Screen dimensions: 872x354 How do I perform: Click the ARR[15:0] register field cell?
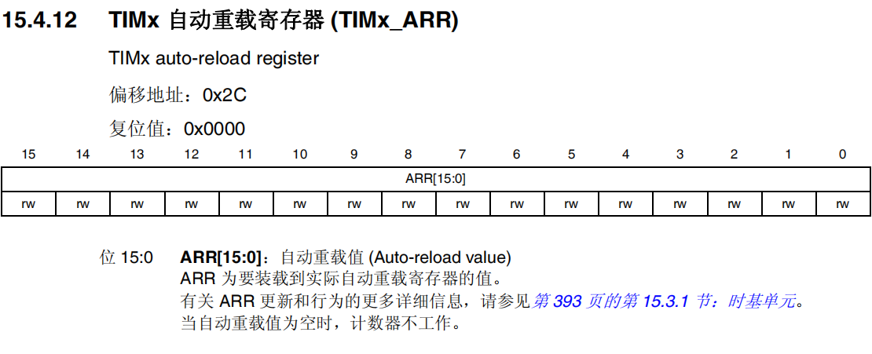tap(435, 180)
